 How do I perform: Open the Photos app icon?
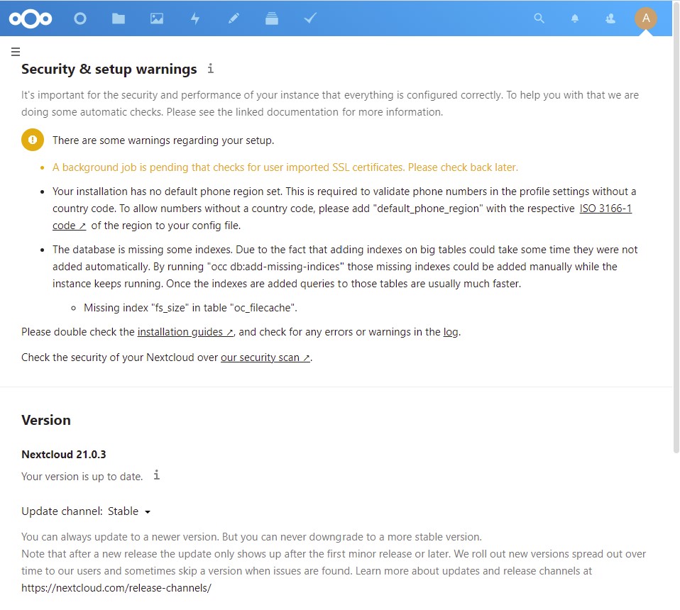click(157, 18)
